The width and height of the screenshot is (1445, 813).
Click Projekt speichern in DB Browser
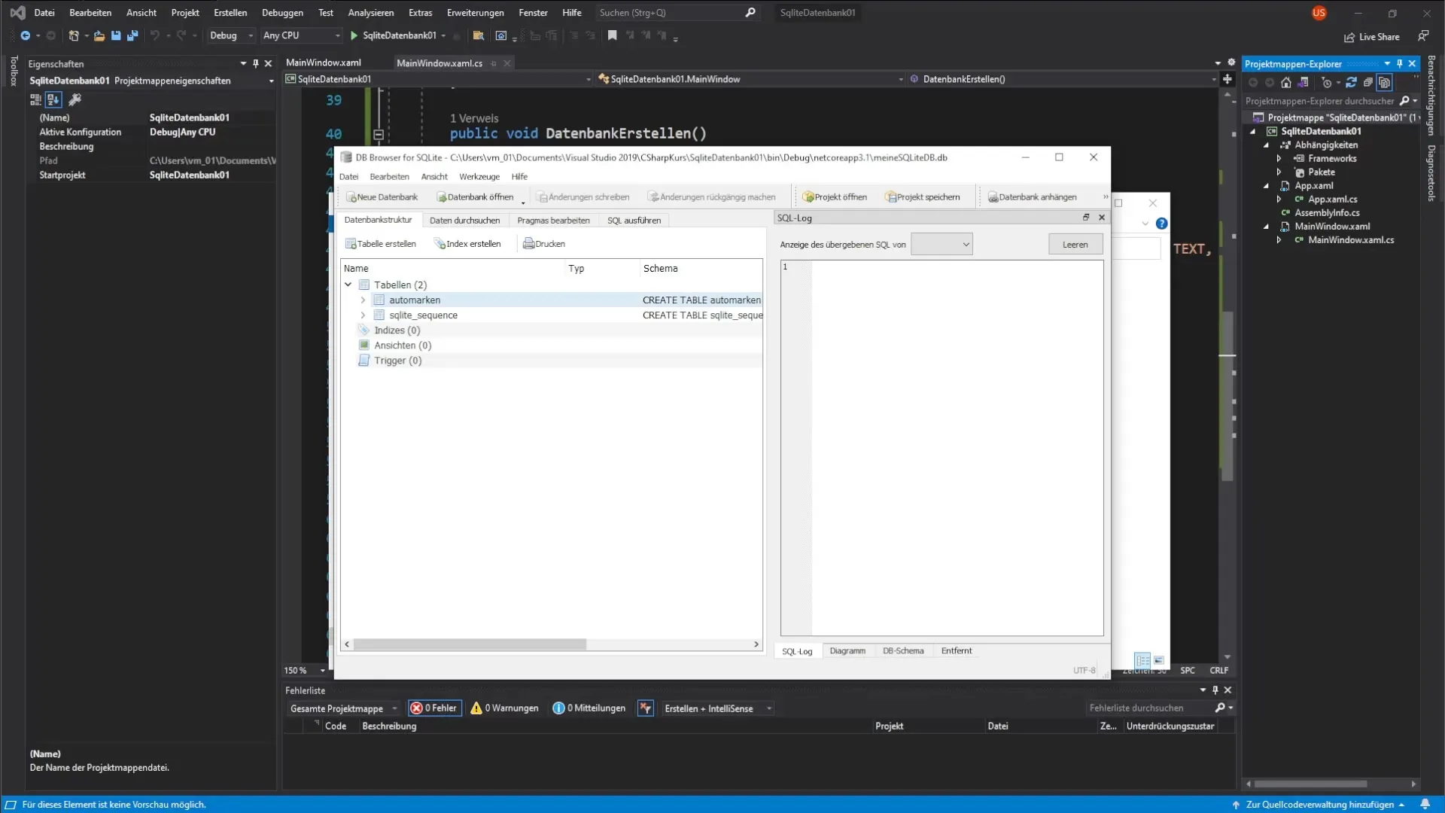(x=923, y=197)
